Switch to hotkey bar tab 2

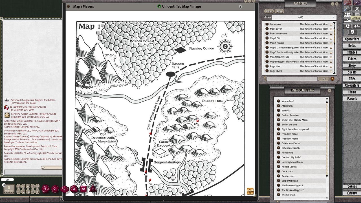pyautogui.click(x=30, y=199)
